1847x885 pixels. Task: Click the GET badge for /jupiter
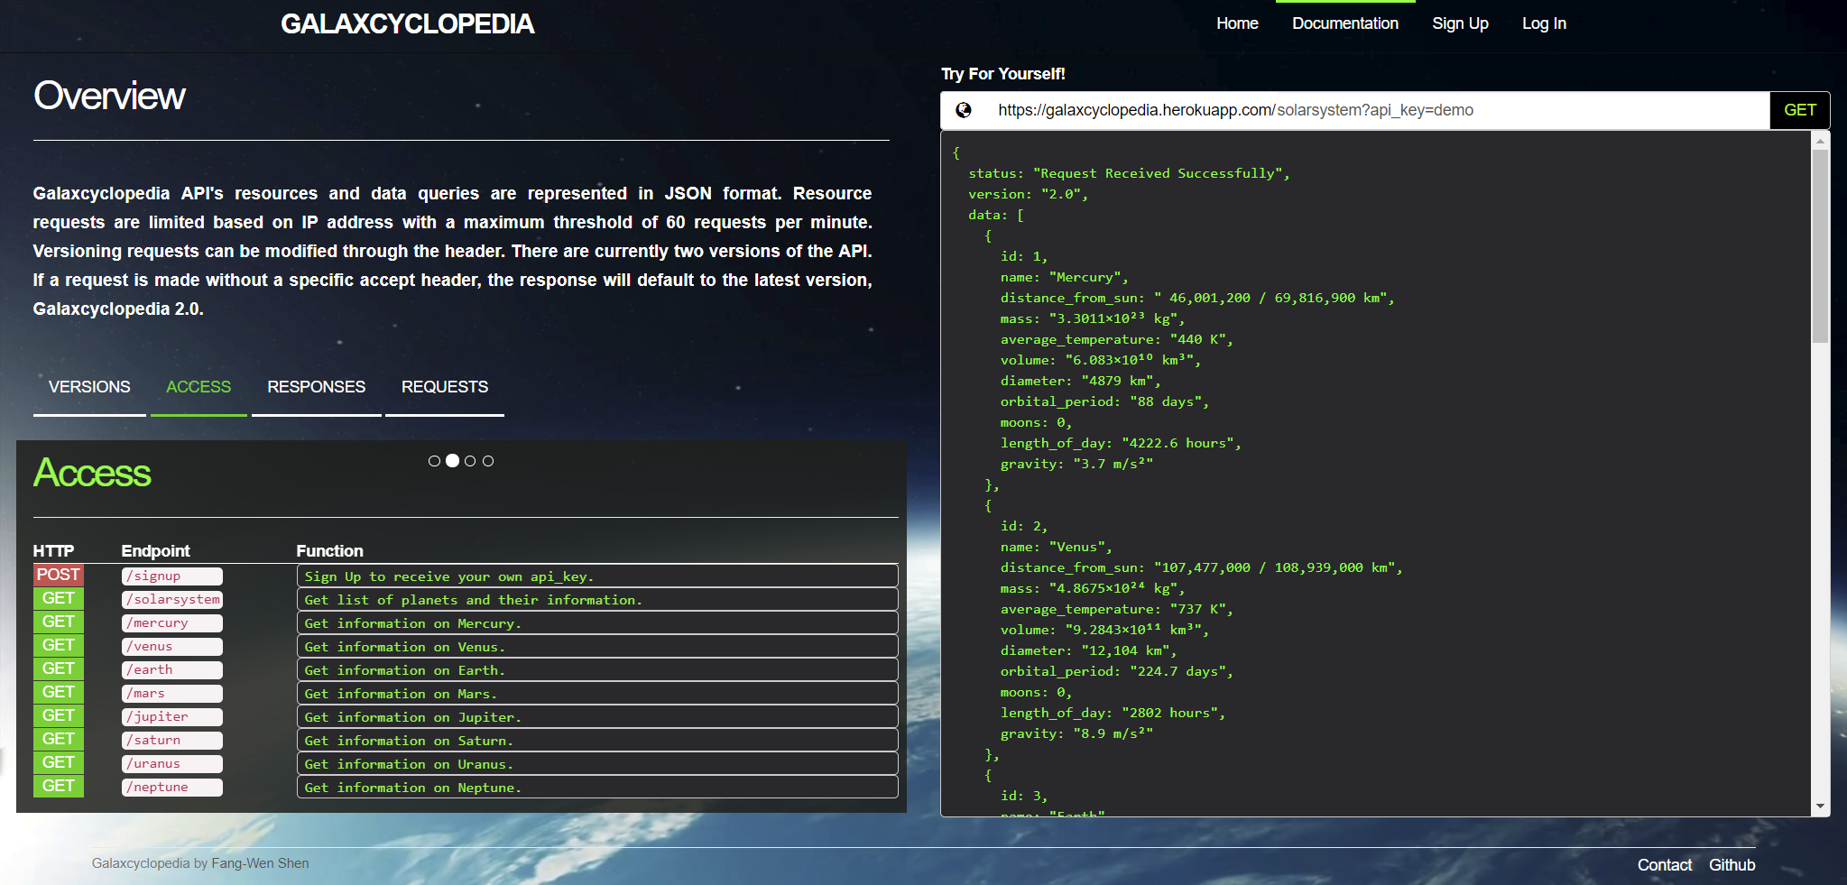tap(59, 715)
